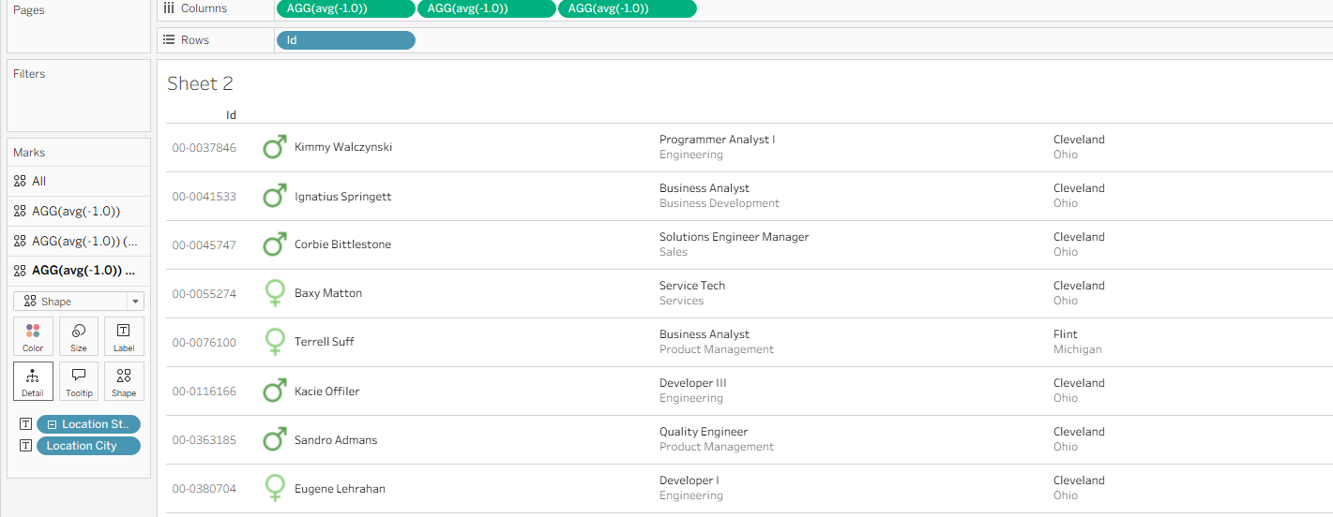Click the Size marks button
Image resolution: width=1333 pixels, height=517 pixels.
pyautogui.click(x=79, y=336)
